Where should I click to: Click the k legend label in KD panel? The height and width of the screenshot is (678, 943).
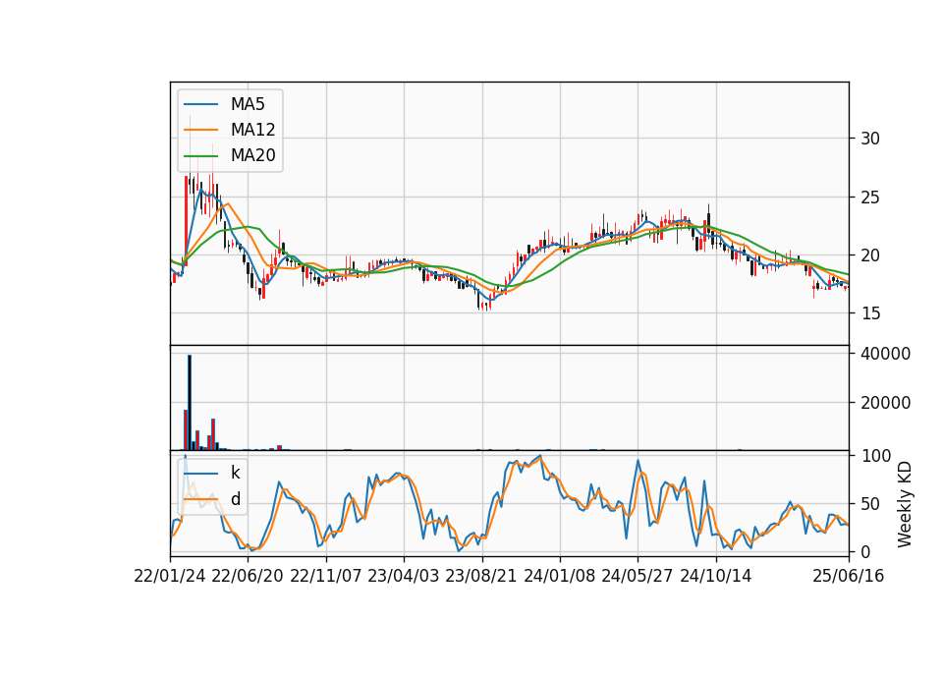pos(235,473)
